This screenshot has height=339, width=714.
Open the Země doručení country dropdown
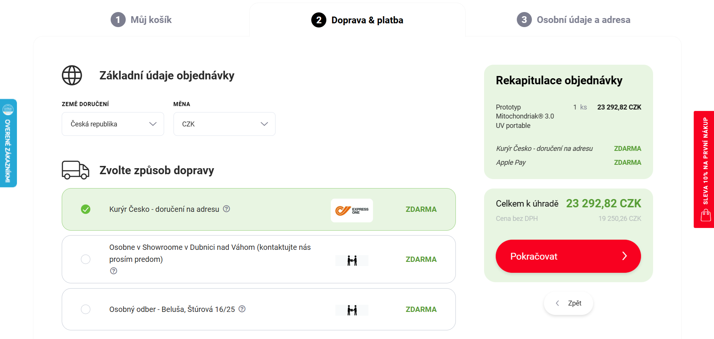[x=113, y=124]
